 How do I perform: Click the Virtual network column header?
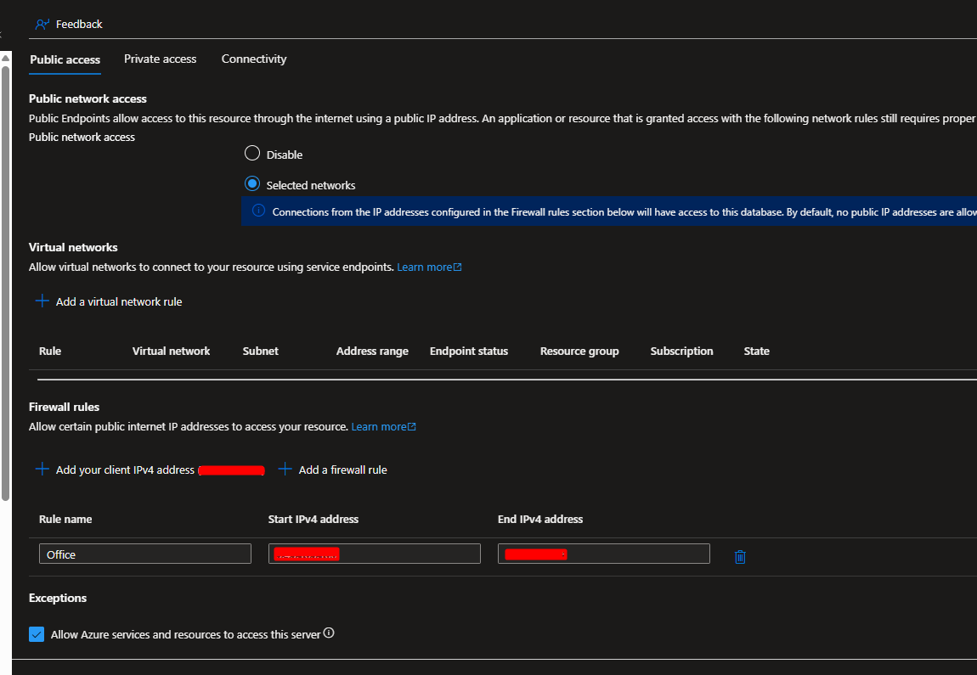172,352
